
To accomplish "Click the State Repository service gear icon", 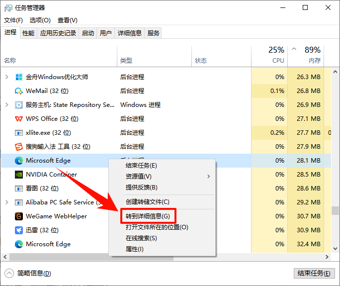I will 19,105.
